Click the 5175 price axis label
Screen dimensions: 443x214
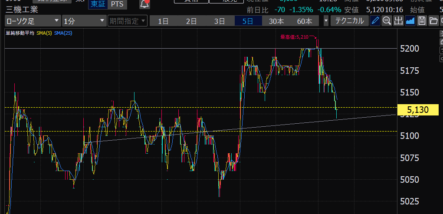410,71
